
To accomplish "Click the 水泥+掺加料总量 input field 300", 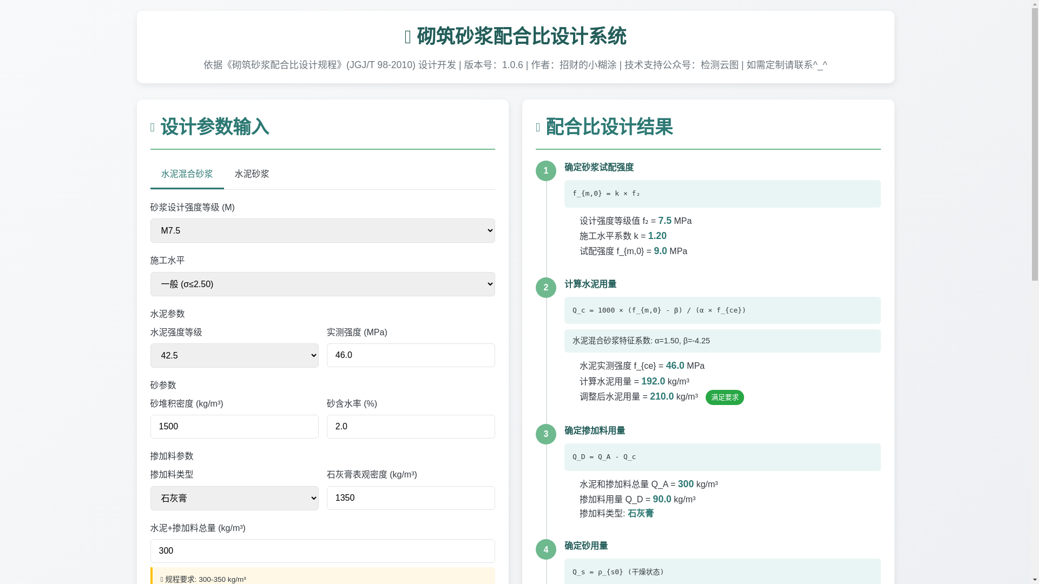I will 323,551.
